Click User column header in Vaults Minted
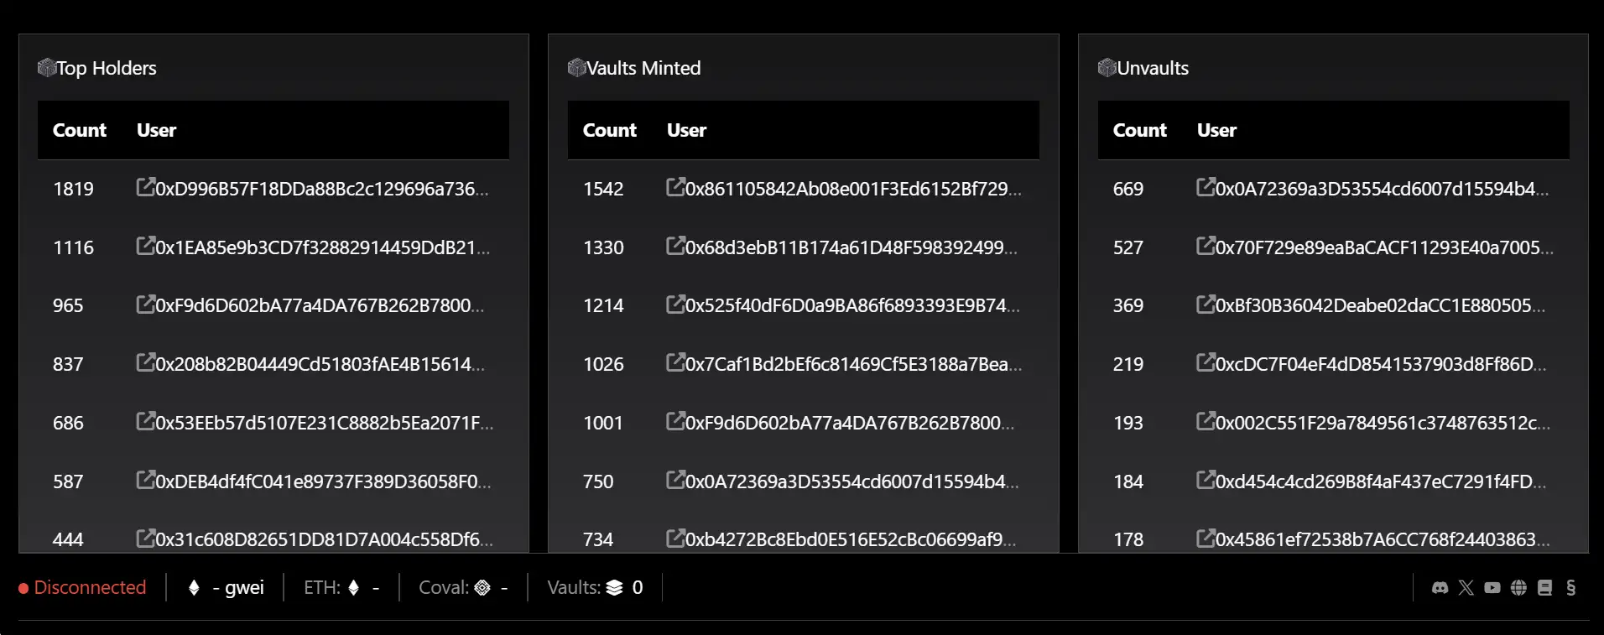The height and width of the screenshot is (635, 1604). point(686,130)
